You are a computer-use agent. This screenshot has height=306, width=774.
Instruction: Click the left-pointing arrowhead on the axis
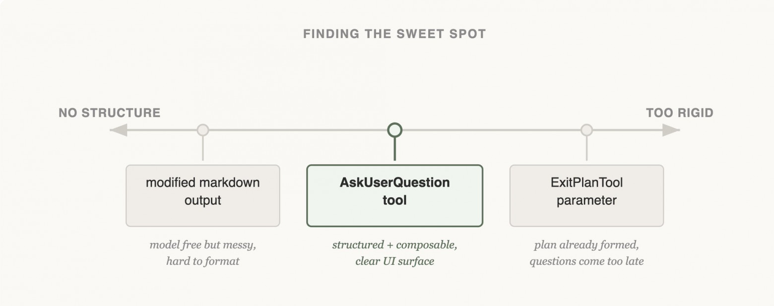tap(118, 130)
